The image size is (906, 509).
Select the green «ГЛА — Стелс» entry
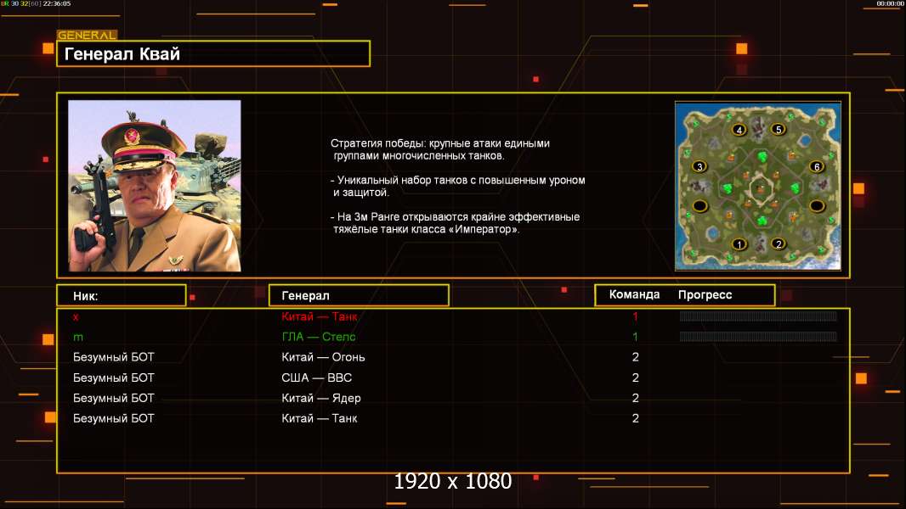pyautogui.click(x=319, y=337)
